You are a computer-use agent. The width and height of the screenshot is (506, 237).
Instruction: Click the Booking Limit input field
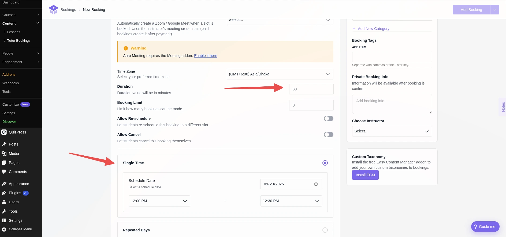tap(311, 105)
